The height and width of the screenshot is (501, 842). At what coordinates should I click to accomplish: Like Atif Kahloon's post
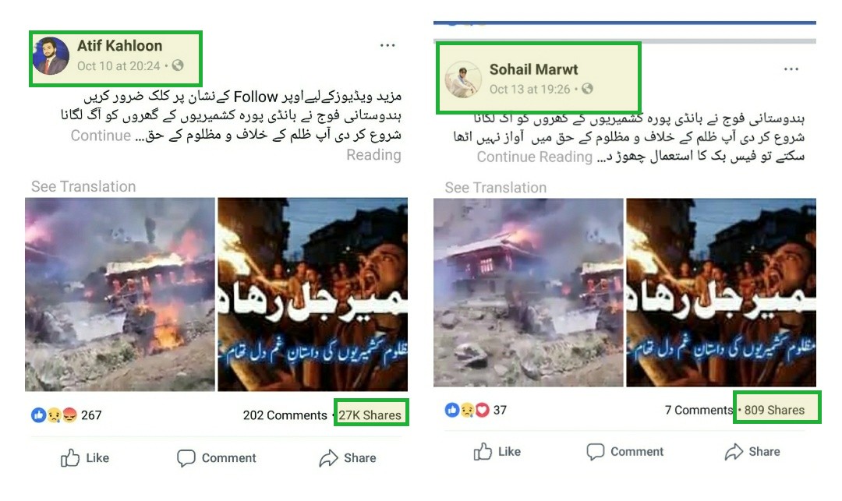tap(85, 457)
